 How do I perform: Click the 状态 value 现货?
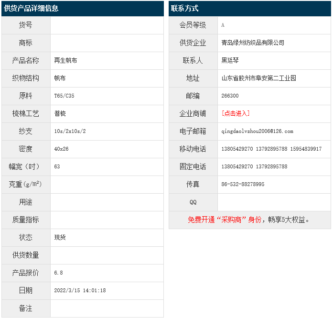pos(60,237)
